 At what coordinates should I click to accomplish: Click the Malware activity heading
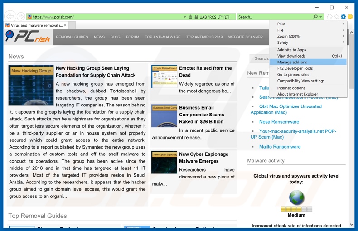(x=266, y=161)
